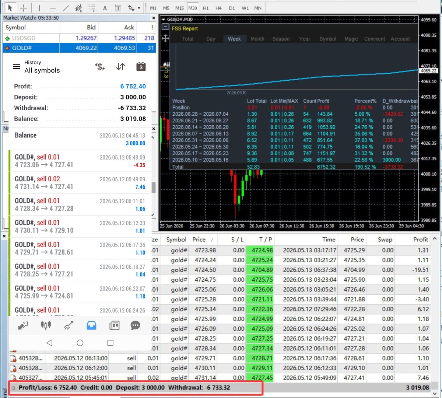Switch FSS Report to Month tab
This screenshot has width=442, height=398.
257,39
